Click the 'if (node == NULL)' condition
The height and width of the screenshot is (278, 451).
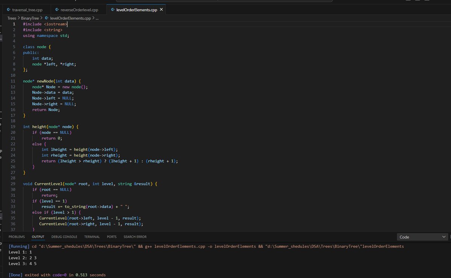(52, 132)
